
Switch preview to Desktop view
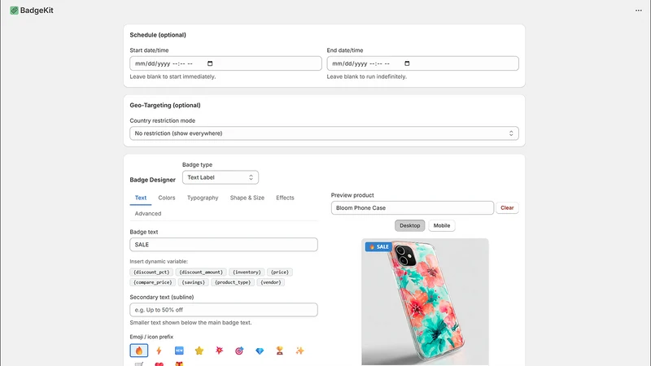[410, 226]
